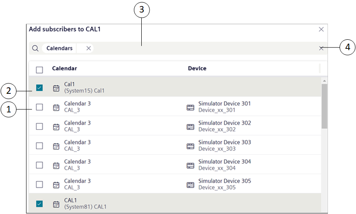Close the Add subscribers dialog

click(321, 29)
